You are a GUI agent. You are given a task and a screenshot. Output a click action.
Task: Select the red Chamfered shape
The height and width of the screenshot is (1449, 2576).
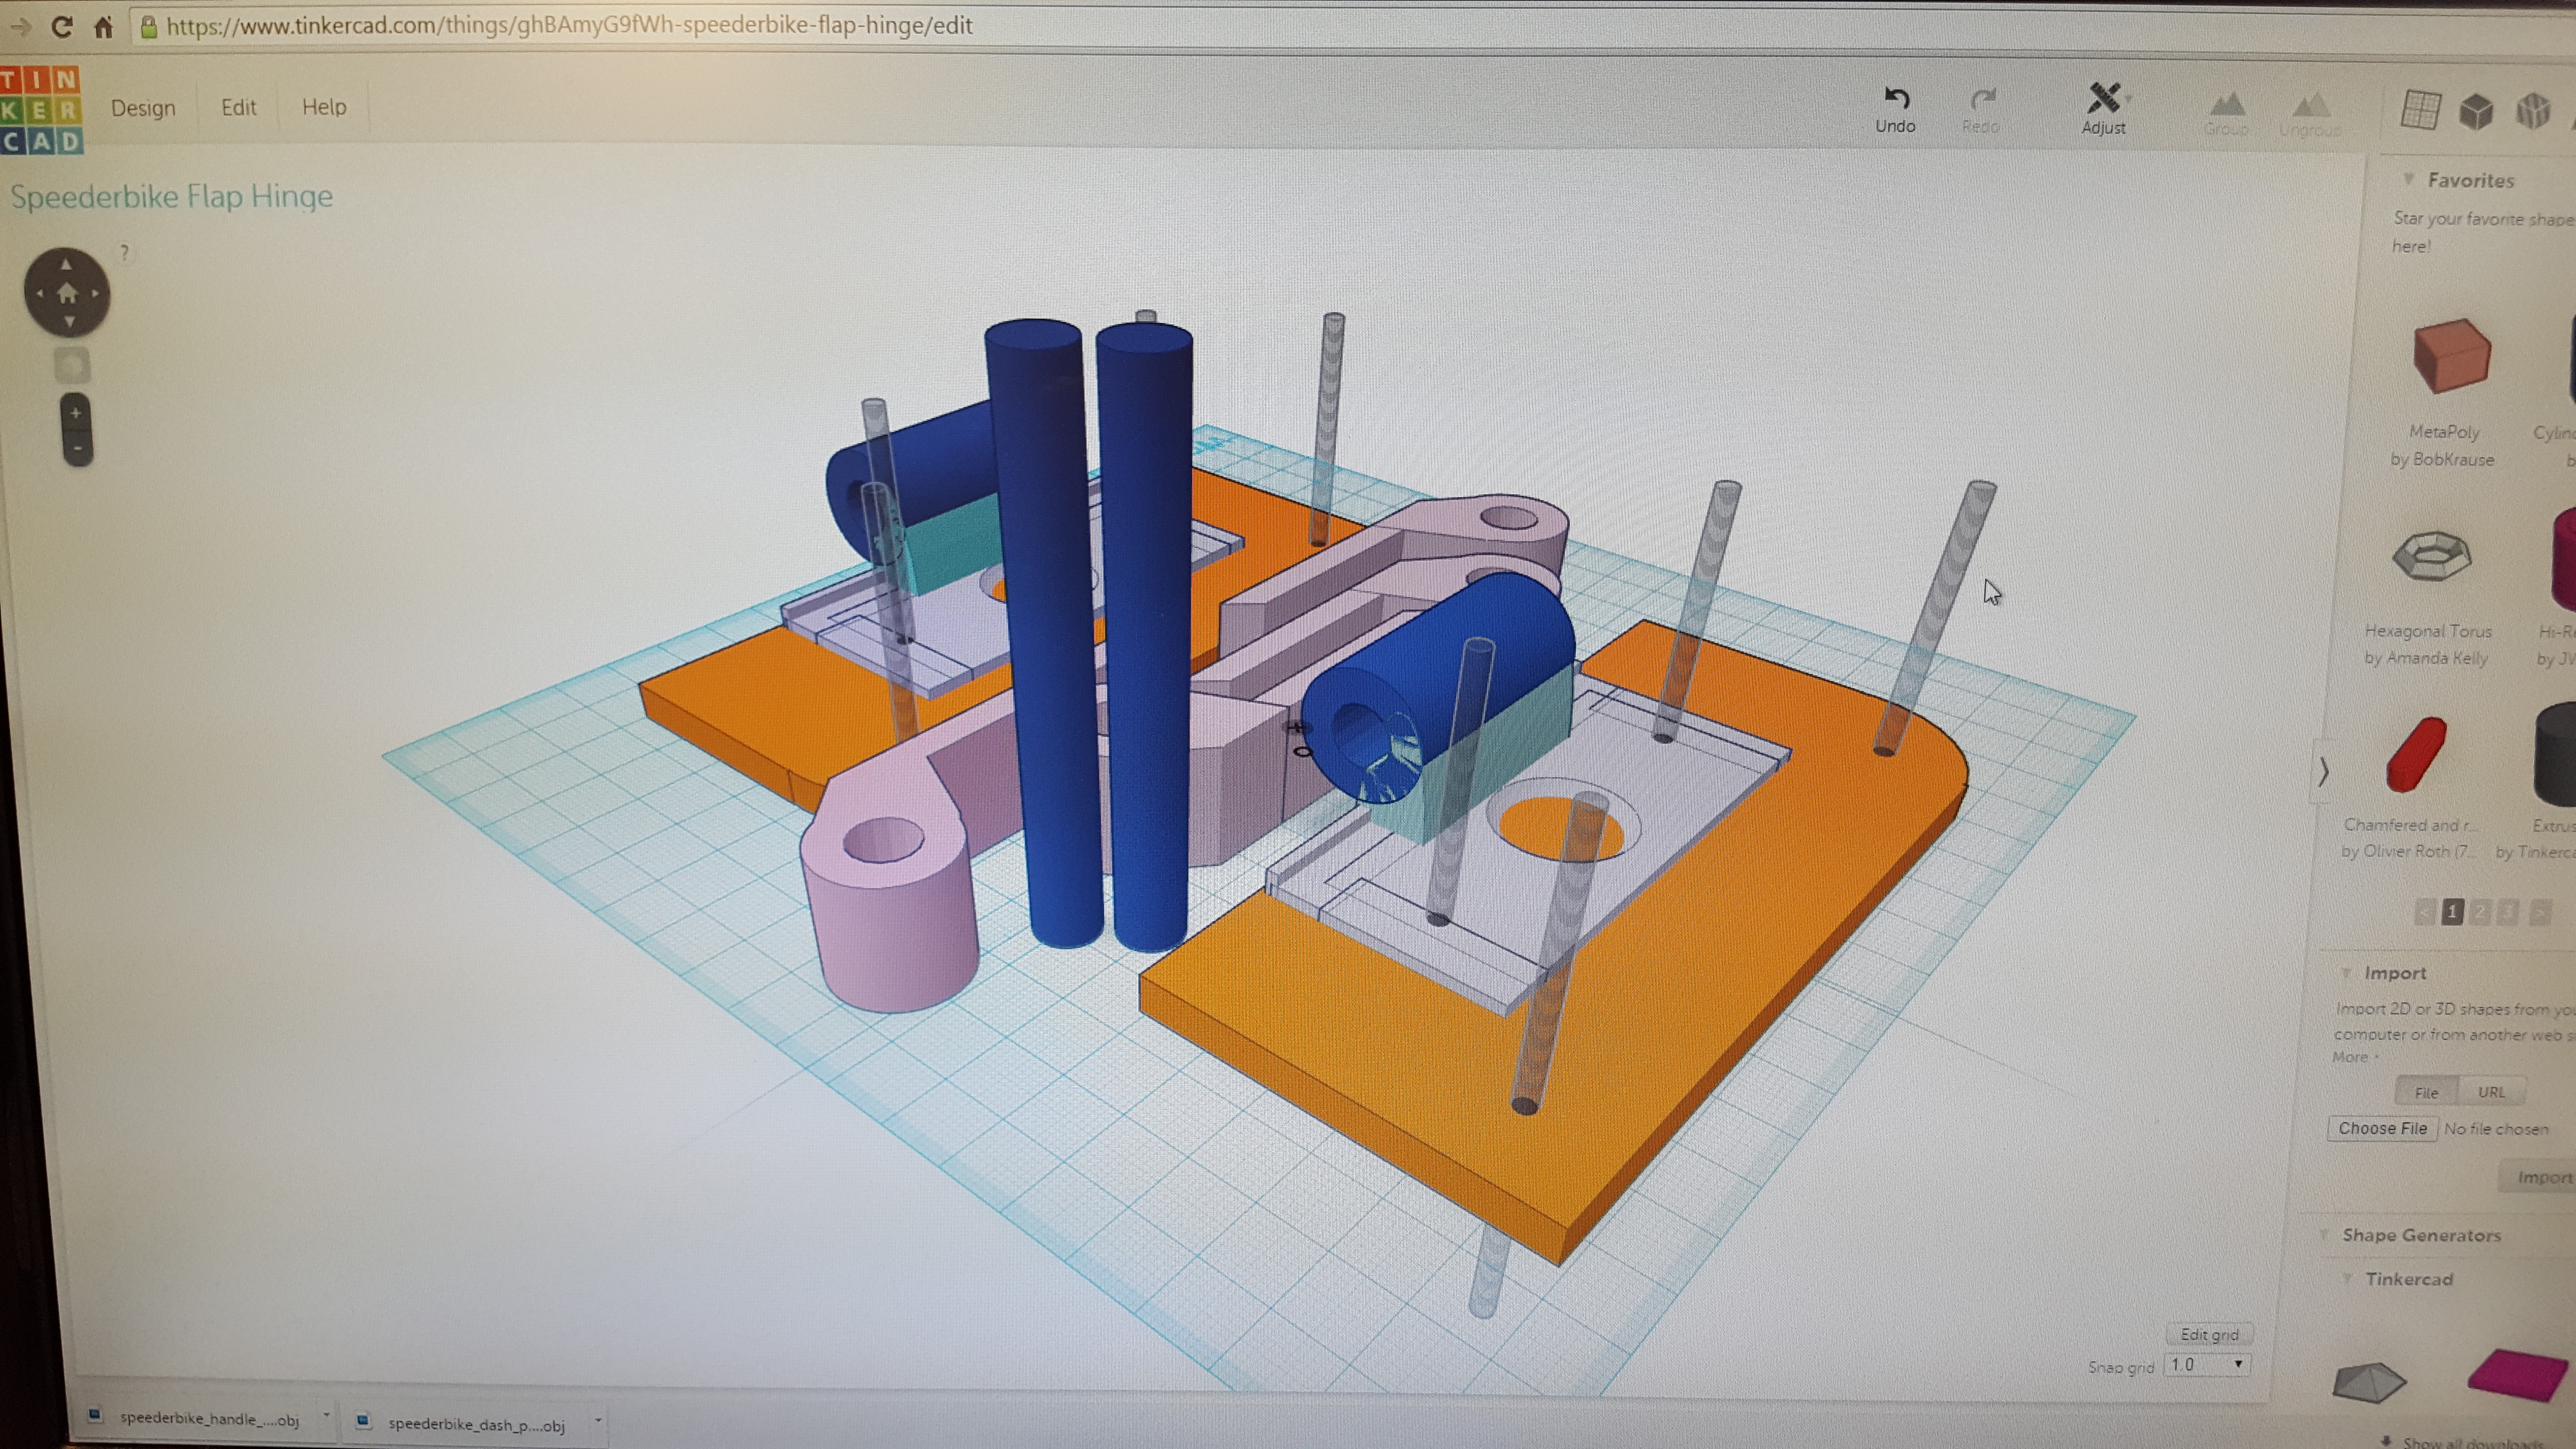pyautogui.click(x=2416, y=755)
